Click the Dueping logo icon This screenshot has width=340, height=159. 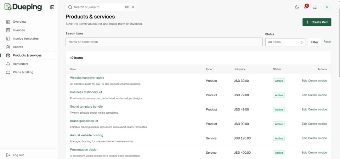click(8, 7)
